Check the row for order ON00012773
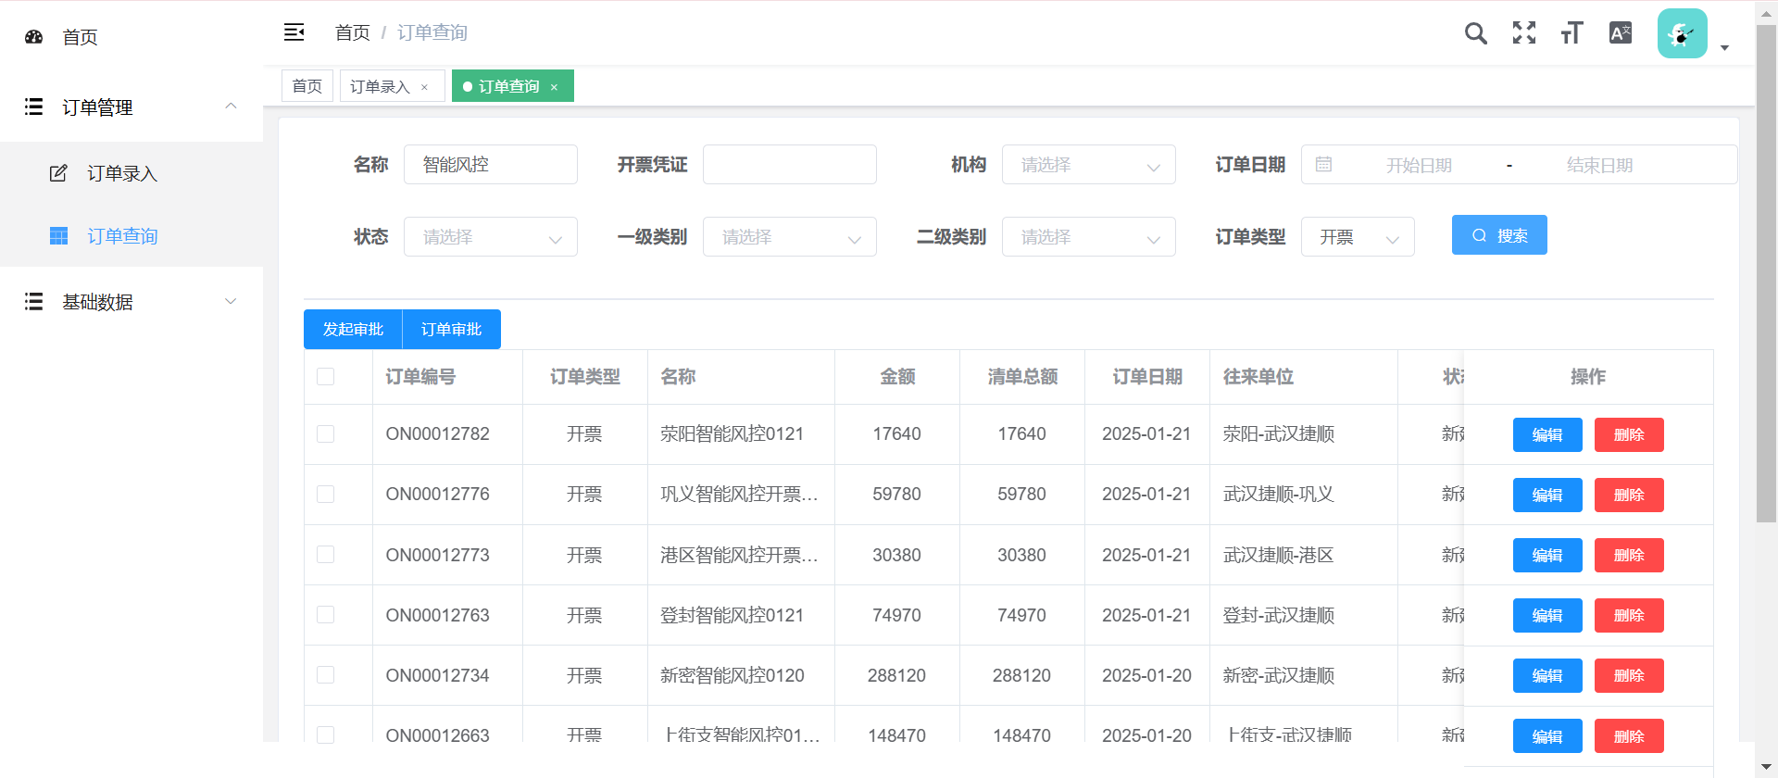The image size is (1778, 778). tap(326, 555)
